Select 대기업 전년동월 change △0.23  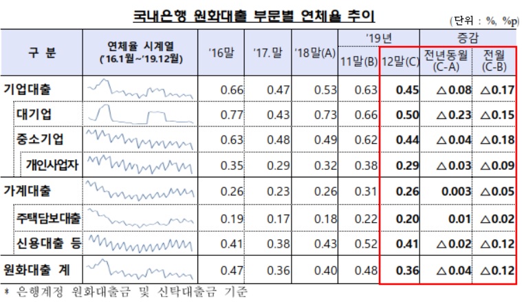coord(454,115)
